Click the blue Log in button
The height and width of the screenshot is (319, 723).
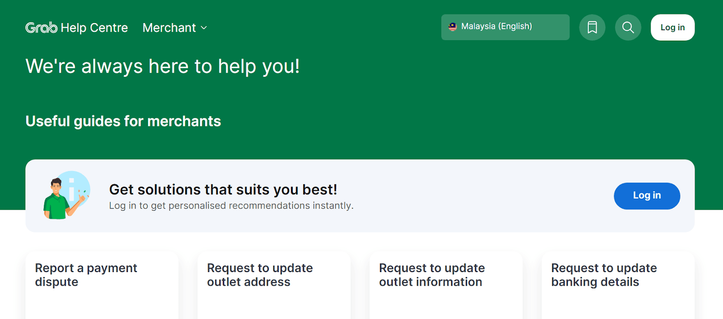click(646, 195)
